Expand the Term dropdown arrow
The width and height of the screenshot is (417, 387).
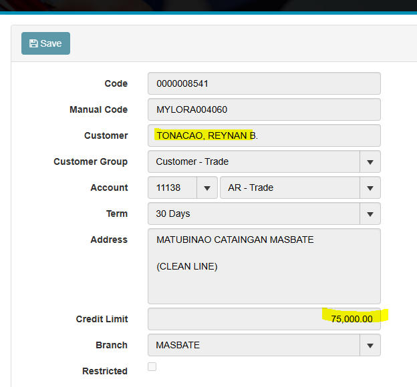pos(370,214)
